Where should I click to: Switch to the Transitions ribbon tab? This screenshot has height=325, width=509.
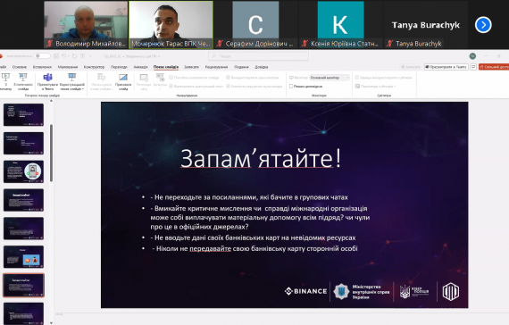click(x=119, y=67)
